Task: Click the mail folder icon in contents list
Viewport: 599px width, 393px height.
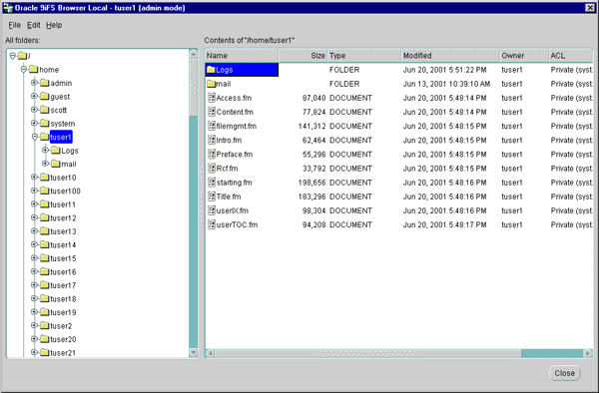Action: click(x=212, y=84)
